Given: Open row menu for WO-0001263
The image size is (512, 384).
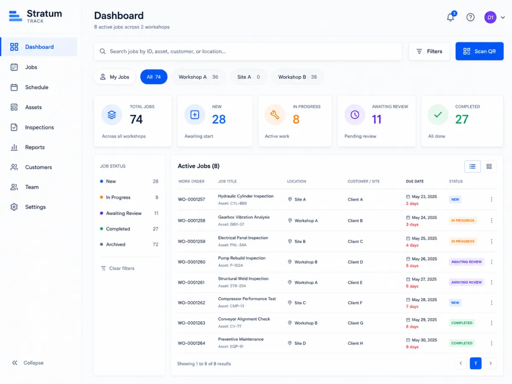Looking at the screenshot, I should pyautogui.click(x=492, y=323).
